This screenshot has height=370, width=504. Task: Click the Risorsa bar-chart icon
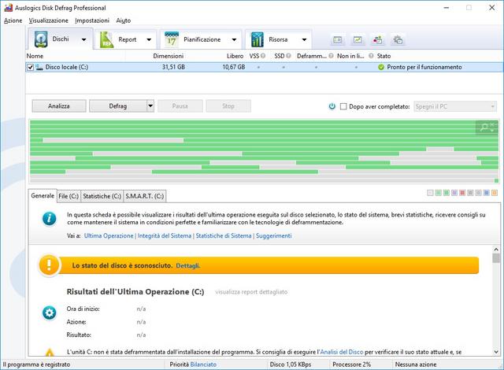point(257,39)
